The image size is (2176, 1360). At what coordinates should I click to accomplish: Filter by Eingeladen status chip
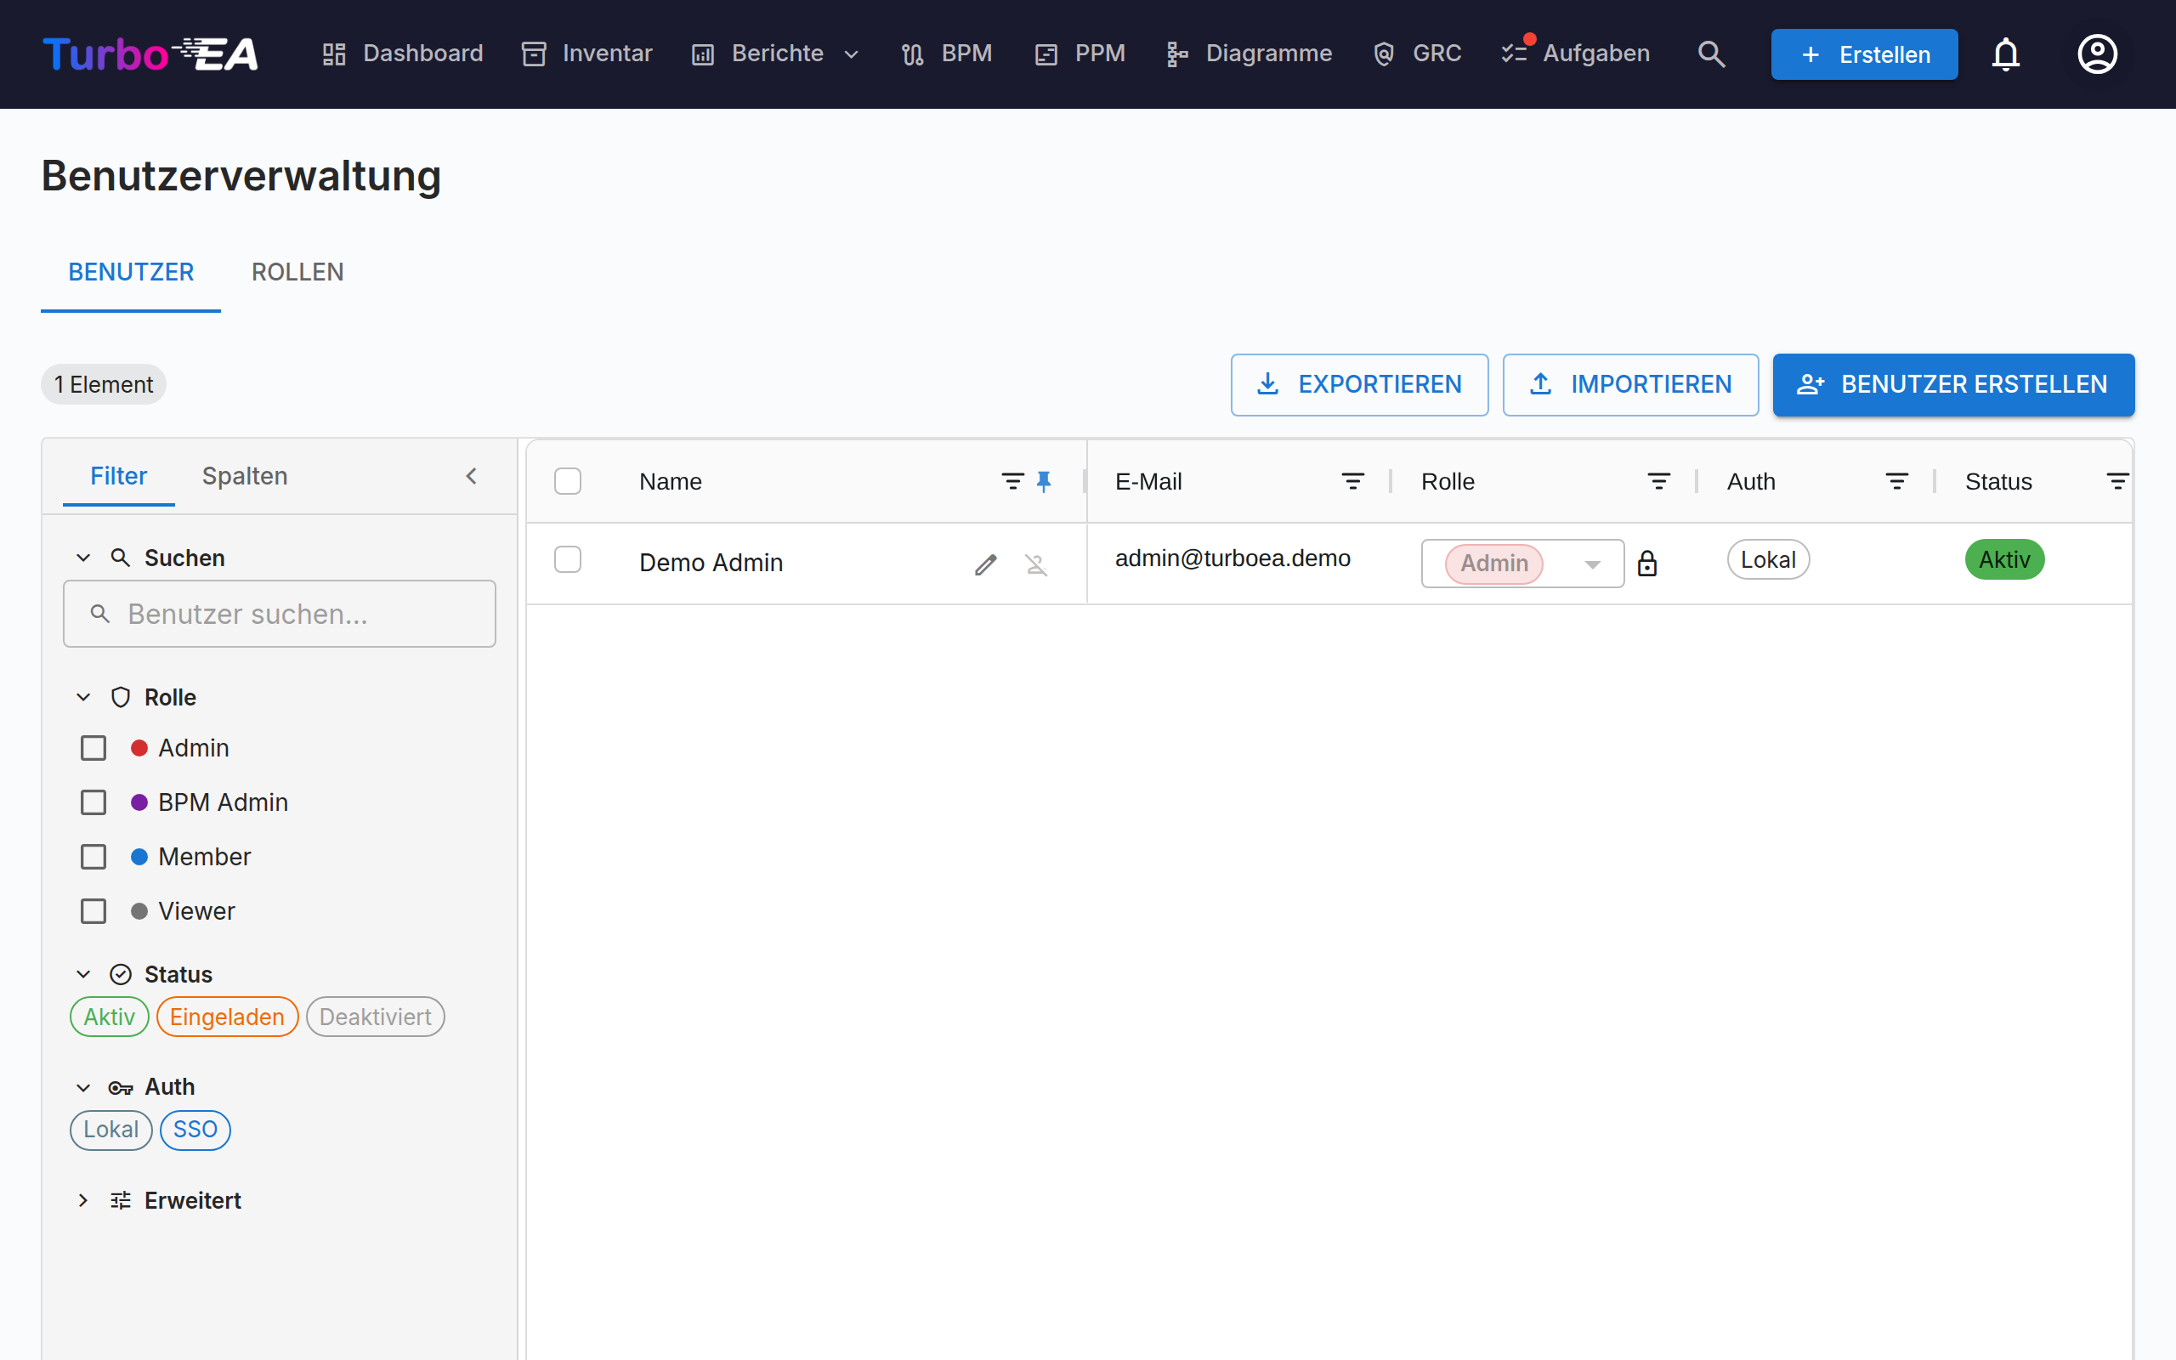[227, 1017]
